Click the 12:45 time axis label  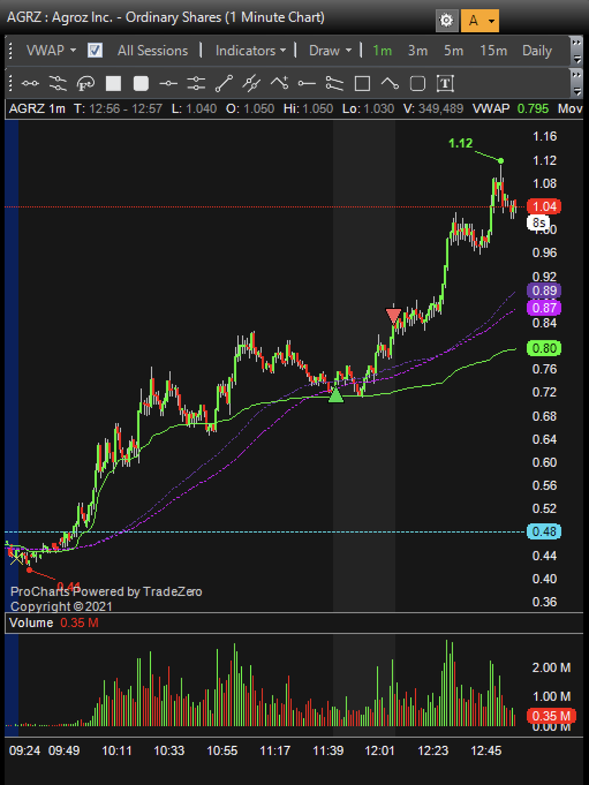tap(486, 750)
